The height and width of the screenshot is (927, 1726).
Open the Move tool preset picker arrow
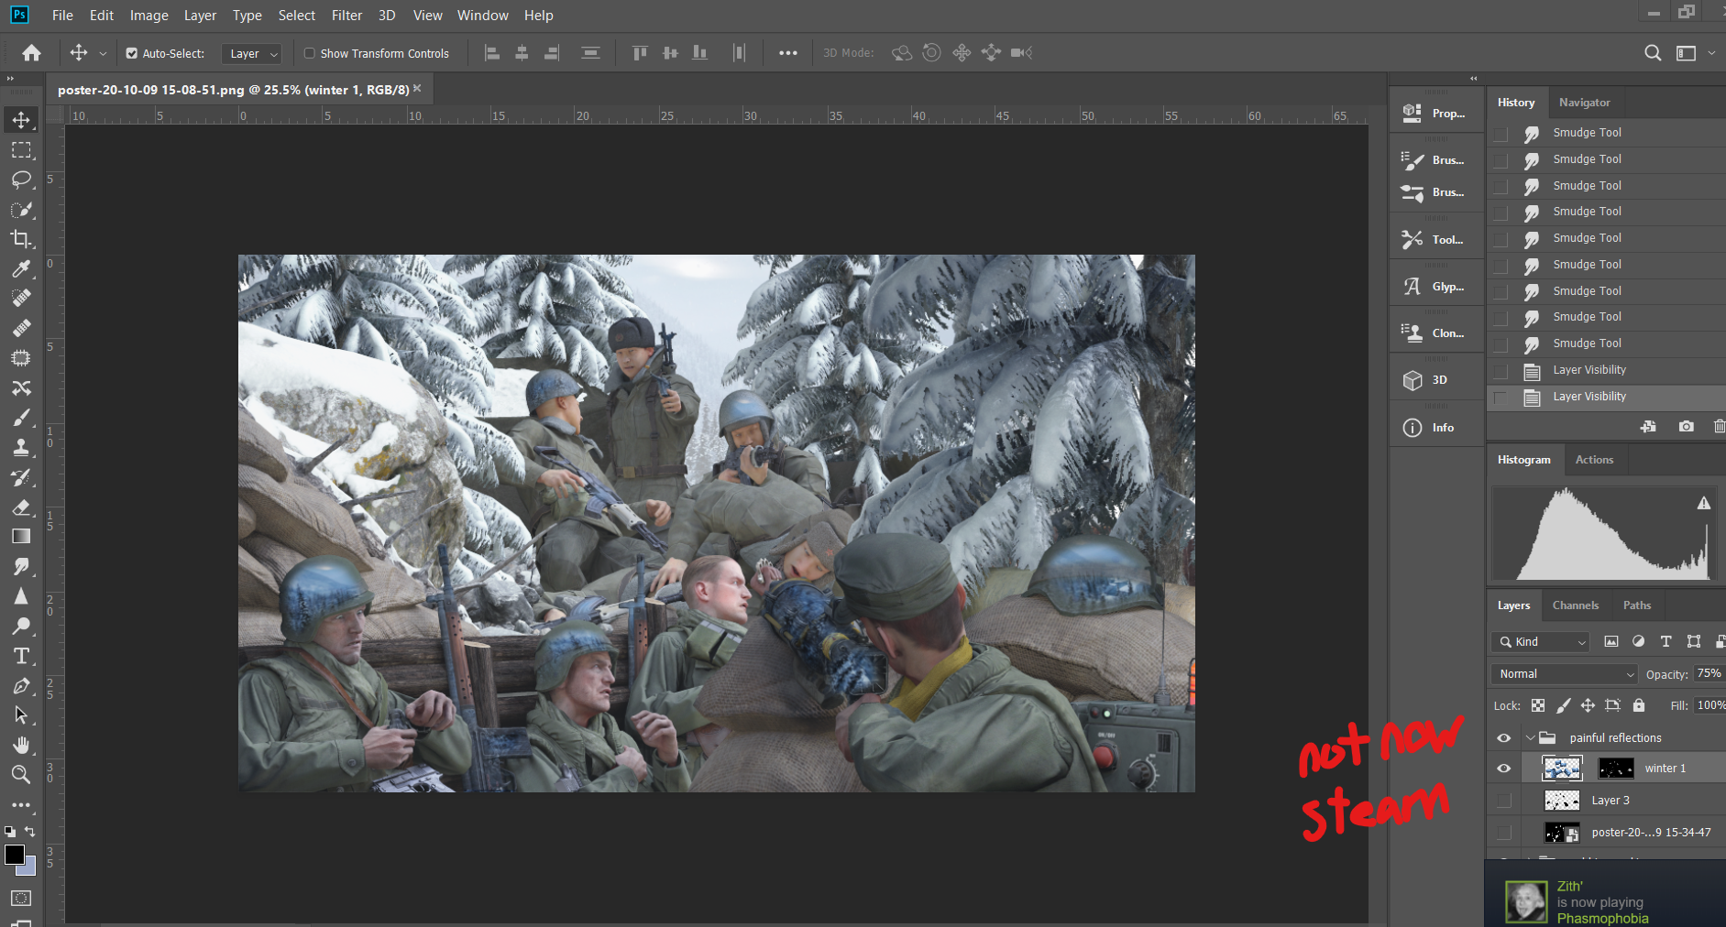pyautogui.click(x=103, y=54)
